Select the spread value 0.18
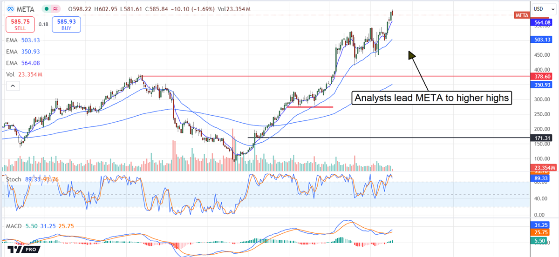 point(43,24)
